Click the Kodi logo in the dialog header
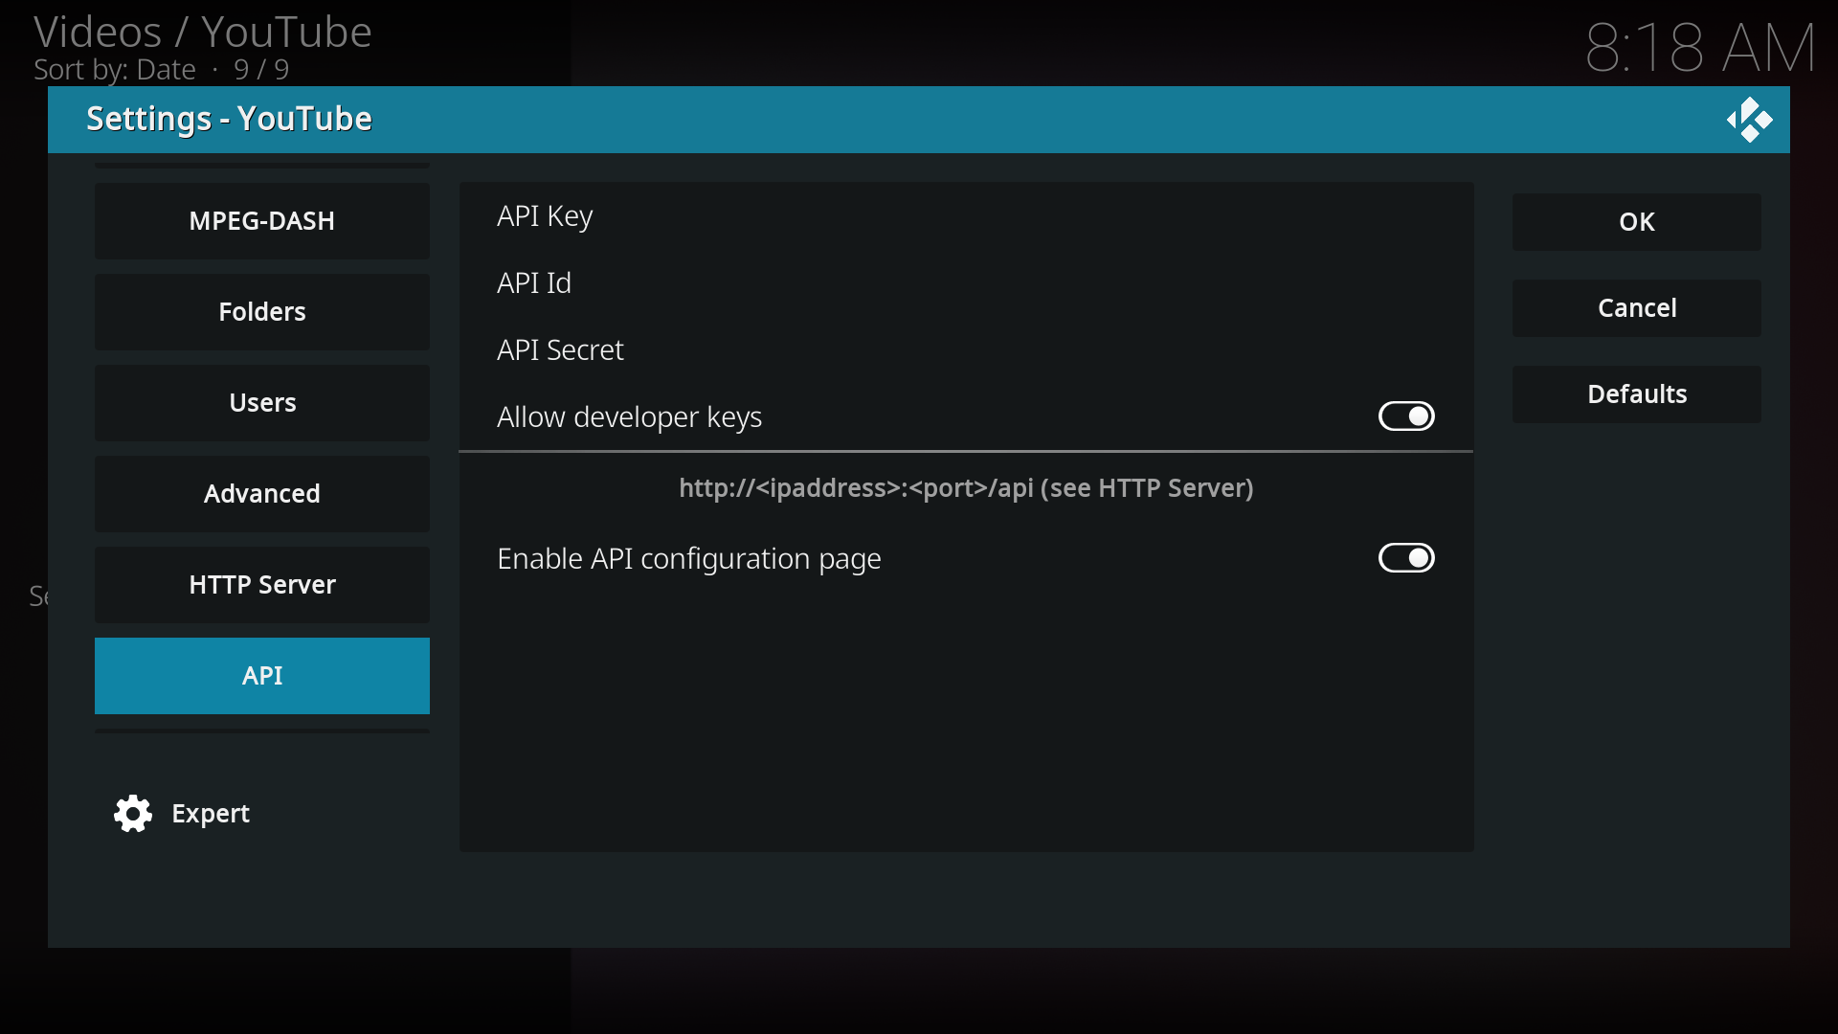The width and height of the screenshot is (1838, 1034). click(x=1751, y=120)
